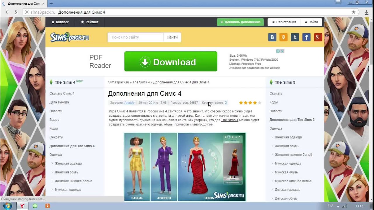Click the Войти login button
This screenshot has width=374, height=210.
tap(311, 22)
